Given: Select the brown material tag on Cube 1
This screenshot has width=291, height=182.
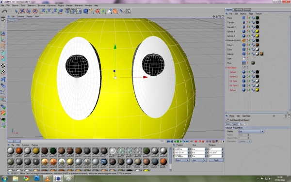Looking at the screenshot, I should (257, 45).
